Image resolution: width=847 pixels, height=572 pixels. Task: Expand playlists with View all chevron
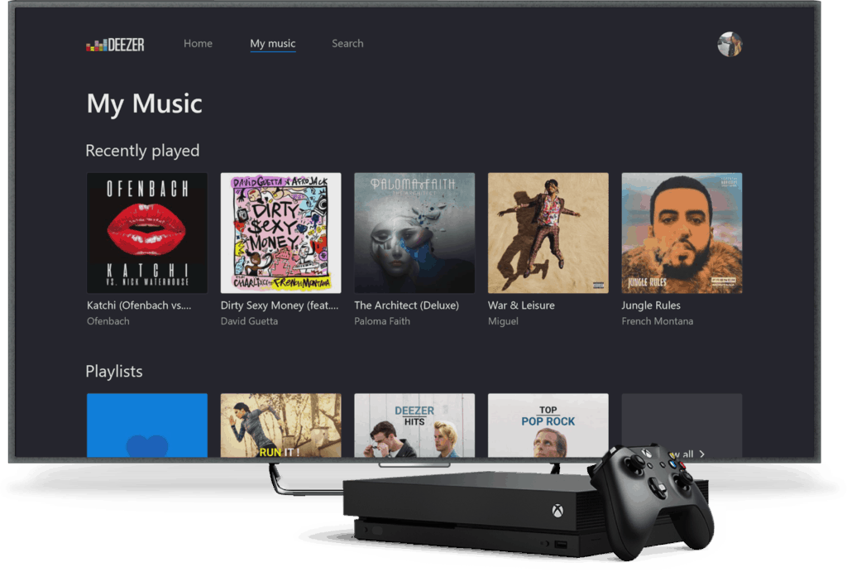tap(701, 454)
